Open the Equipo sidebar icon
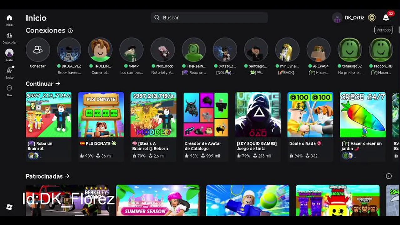400x225 pixels. [9, 70]
